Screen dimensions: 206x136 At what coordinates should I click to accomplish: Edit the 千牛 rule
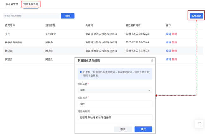tap(168, 34)
